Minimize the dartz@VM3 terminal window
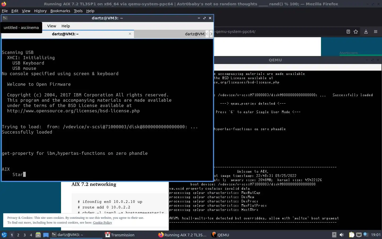The height and width of the screenshot is (239, 382). [199, 18]
